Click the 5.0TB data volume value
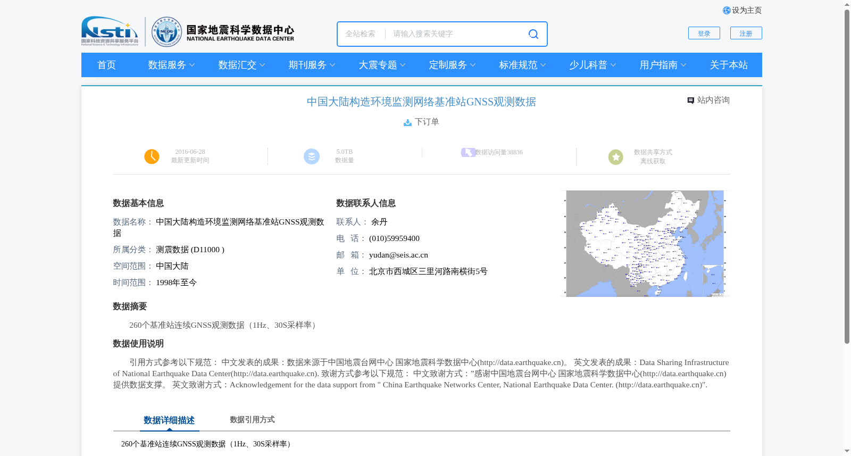 (x=345, y=152)
